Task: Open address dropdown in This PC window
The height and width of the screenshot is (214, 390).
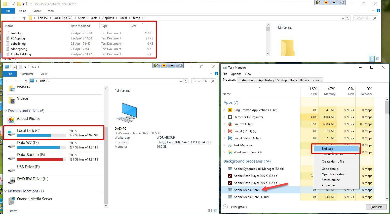Action: pos(181,81)
